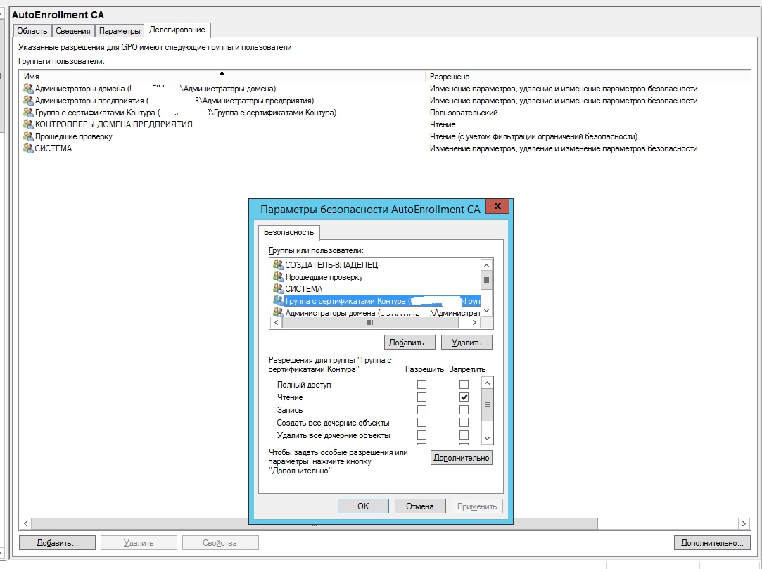762x569 pixels.
Task: Click right arrow of groups list horizontal scrollbar
Action: (474, 322)
